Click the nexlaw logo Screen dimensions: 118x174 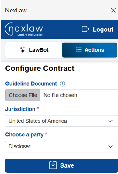coord(24,29)
